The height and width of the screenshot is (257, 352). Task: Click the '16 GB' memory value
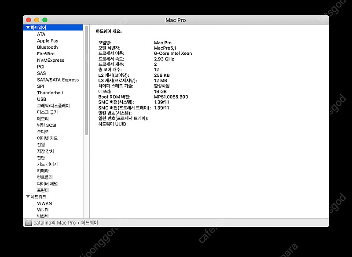pyautogui.click(x=160, y=92)
